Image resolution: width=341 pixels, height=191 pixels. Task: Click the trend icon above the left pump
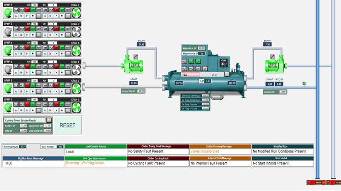pyautogui.click(x=135, y=57)
